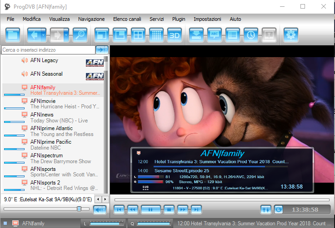Open the Elenco canali menu
335x228 pixels.
tap(127, 19)
